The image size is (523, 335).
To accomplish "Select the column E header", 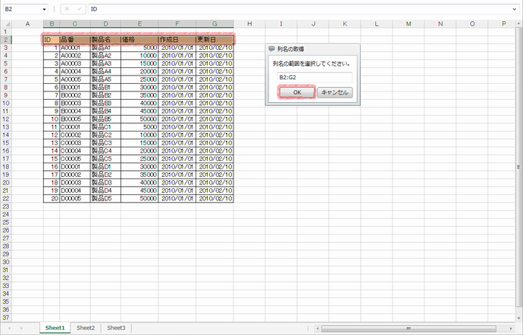I will (x=139, y=23).
